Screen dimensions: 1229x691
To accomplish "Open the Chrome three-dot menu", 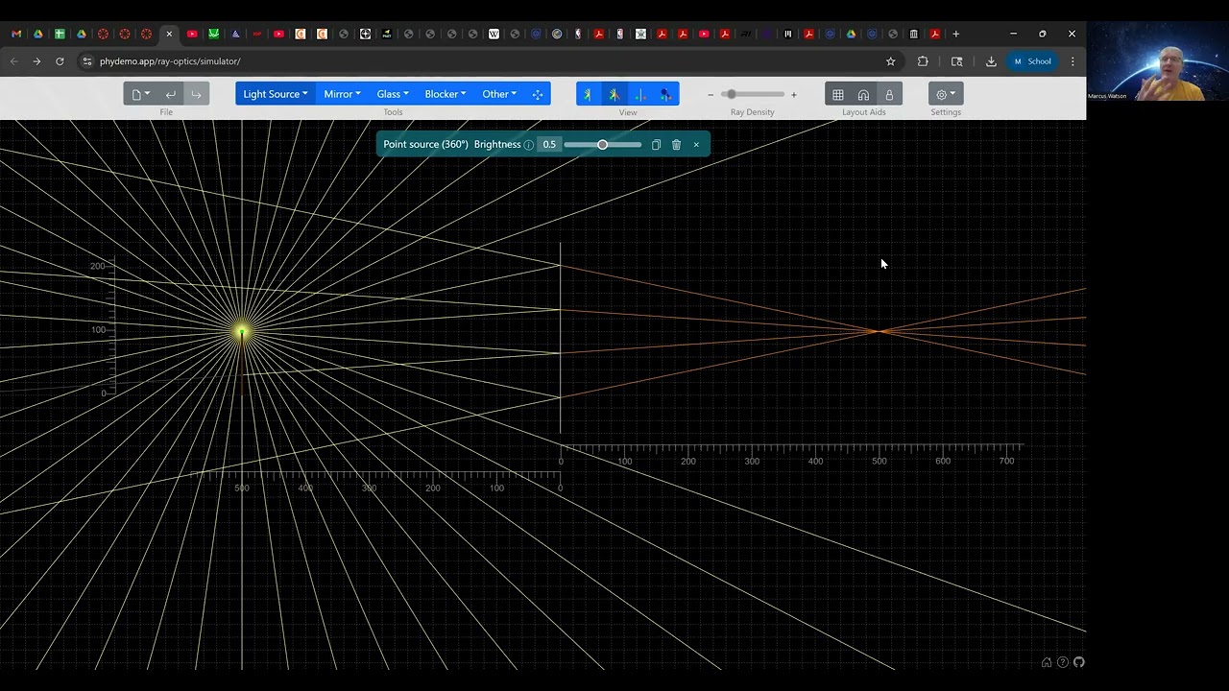I will click(1072, 61).
